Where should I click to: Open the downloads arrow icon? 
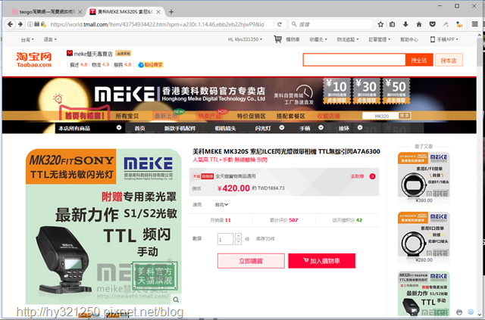pyautogui.click(x=405, y=24)
